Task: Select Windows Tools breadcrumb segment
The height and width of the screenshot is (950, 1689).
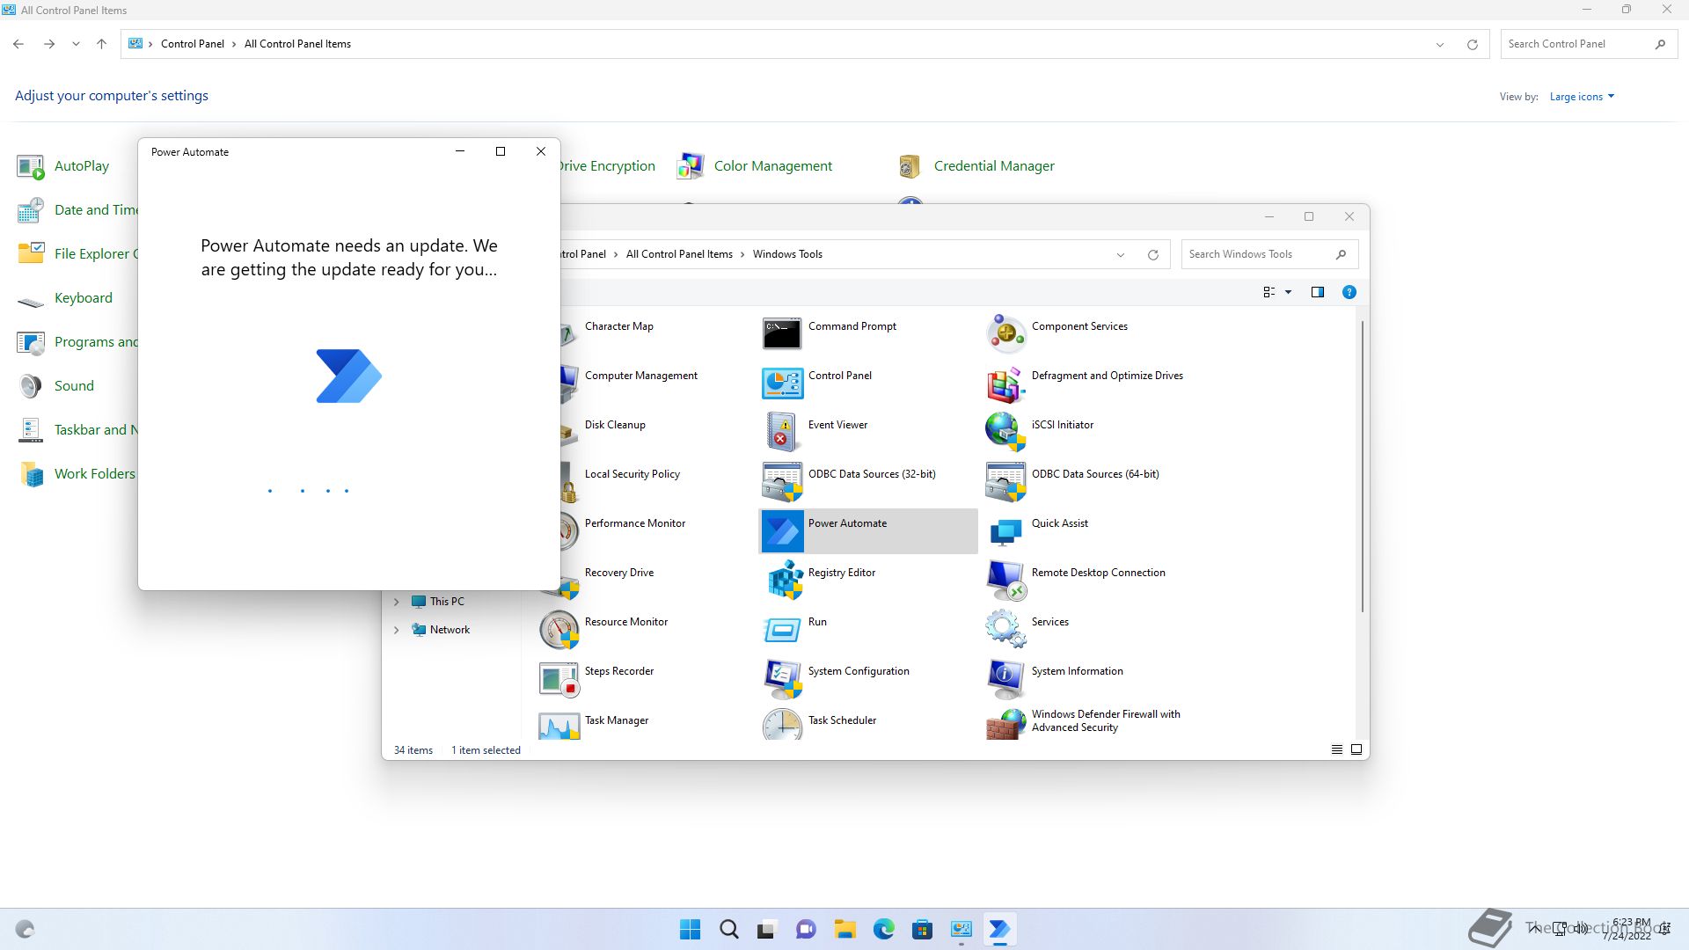Action: pos(787,254)
